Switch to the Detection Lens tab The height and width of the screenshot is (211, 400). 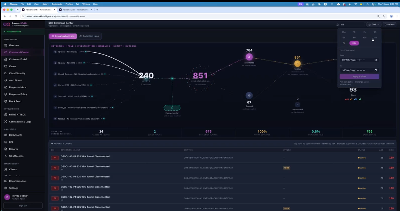pyautogui.click(x=89, y=36)
